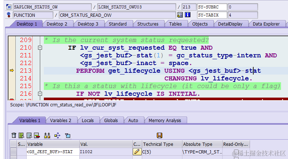This screenshot has width=288, height=159.
Task: Click the green select-all rows icon
Action: 21,136
